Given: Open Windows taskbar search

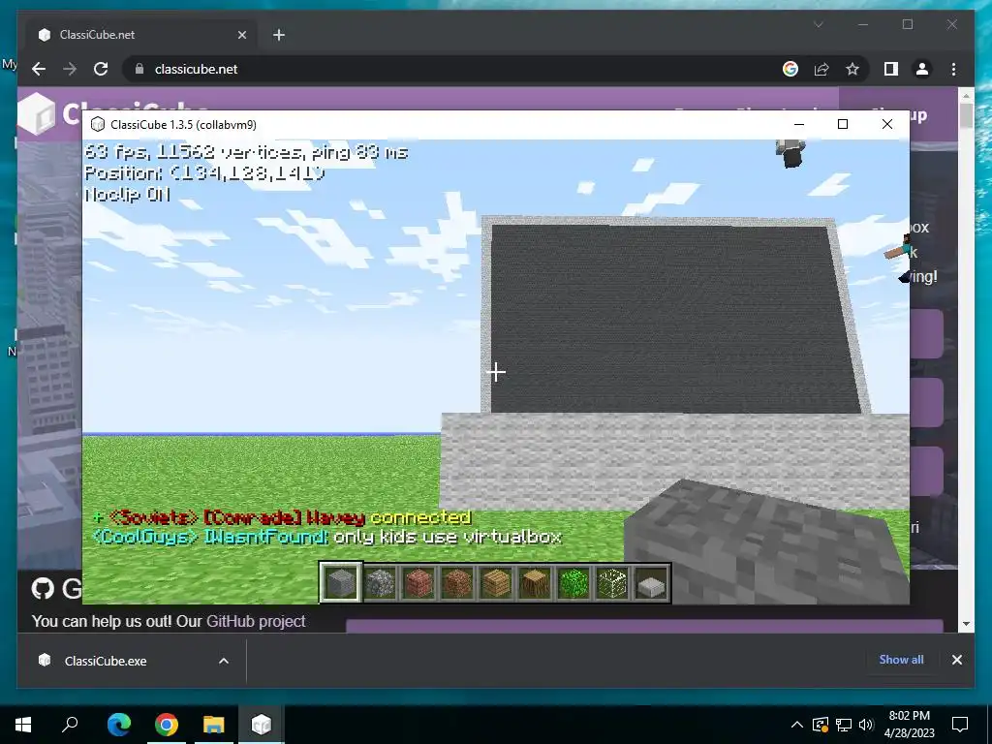Looking at the screenshot, I should pyautogui.click(x=70, y=725).
